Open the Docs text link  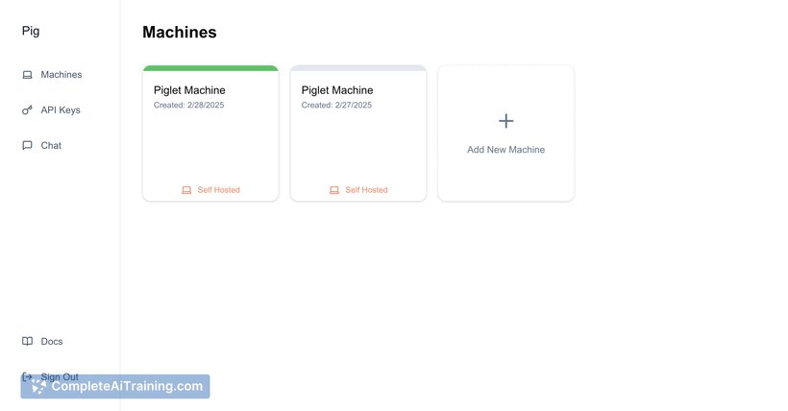[x=52, y=342]
